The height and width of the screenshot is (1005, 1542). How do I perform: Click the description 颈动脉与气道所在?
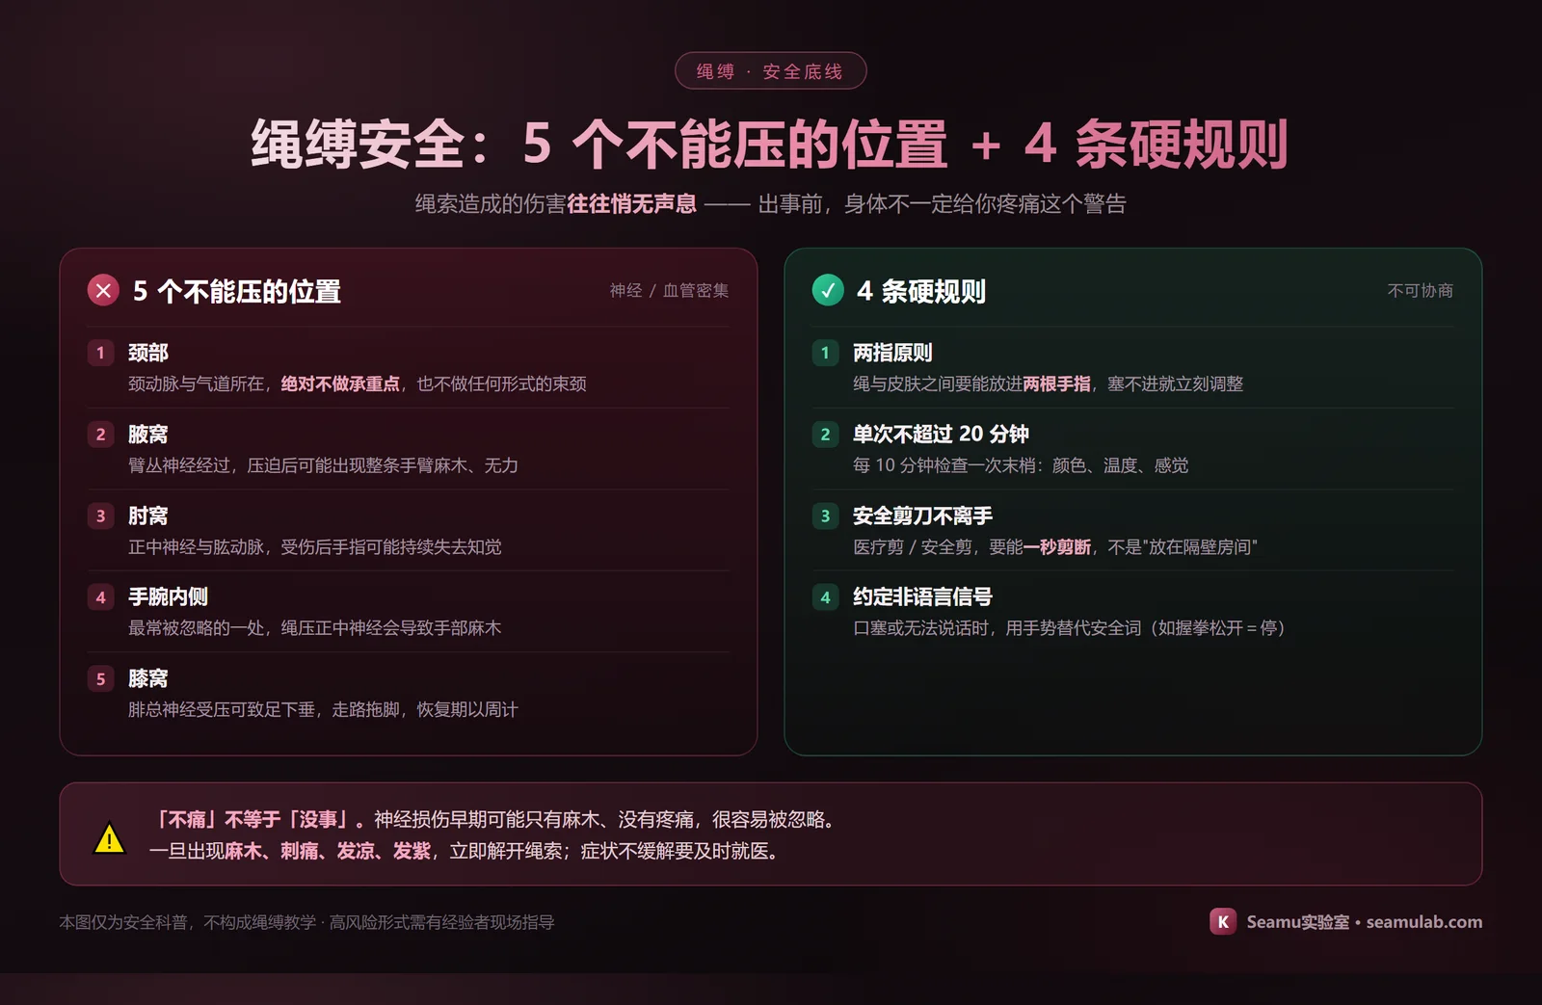(358, 384)
